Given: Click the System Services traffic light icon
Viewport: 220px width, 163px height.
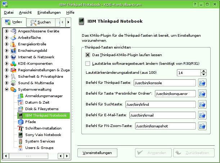Looking at the screenshot, I should tap(21, 141).
